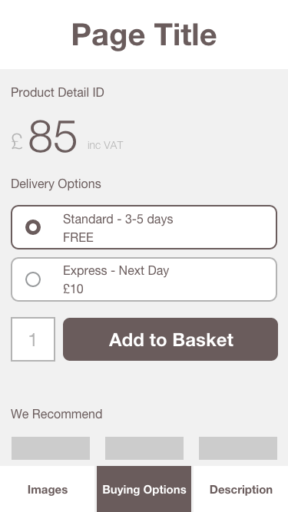The width and height of the screenshot is (288, 512).
Task: Open the first recommended product thumbnail
Action: click(51, 448)
